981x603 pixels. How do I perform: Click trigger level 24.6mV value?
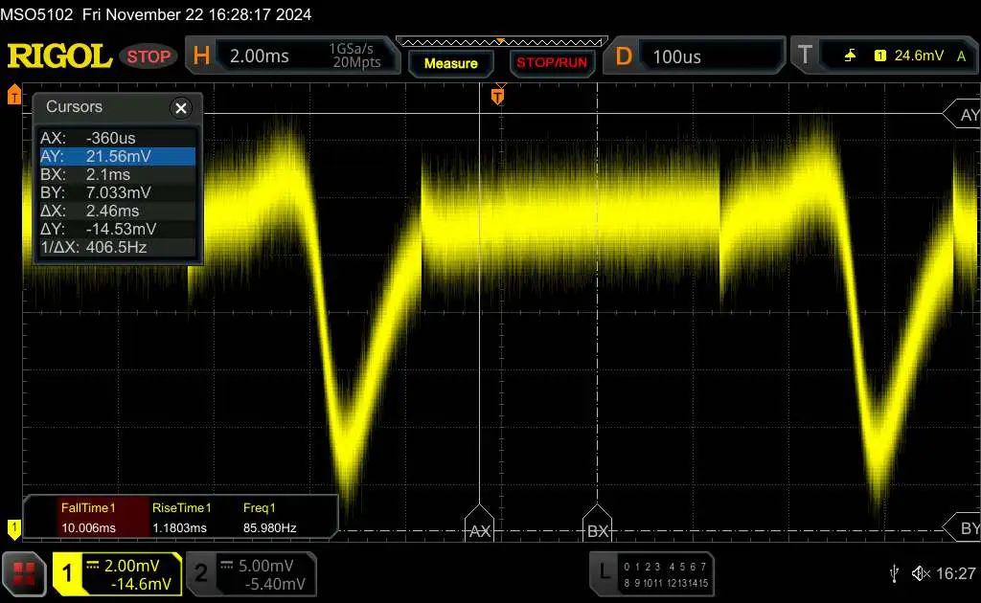(919, 56)
